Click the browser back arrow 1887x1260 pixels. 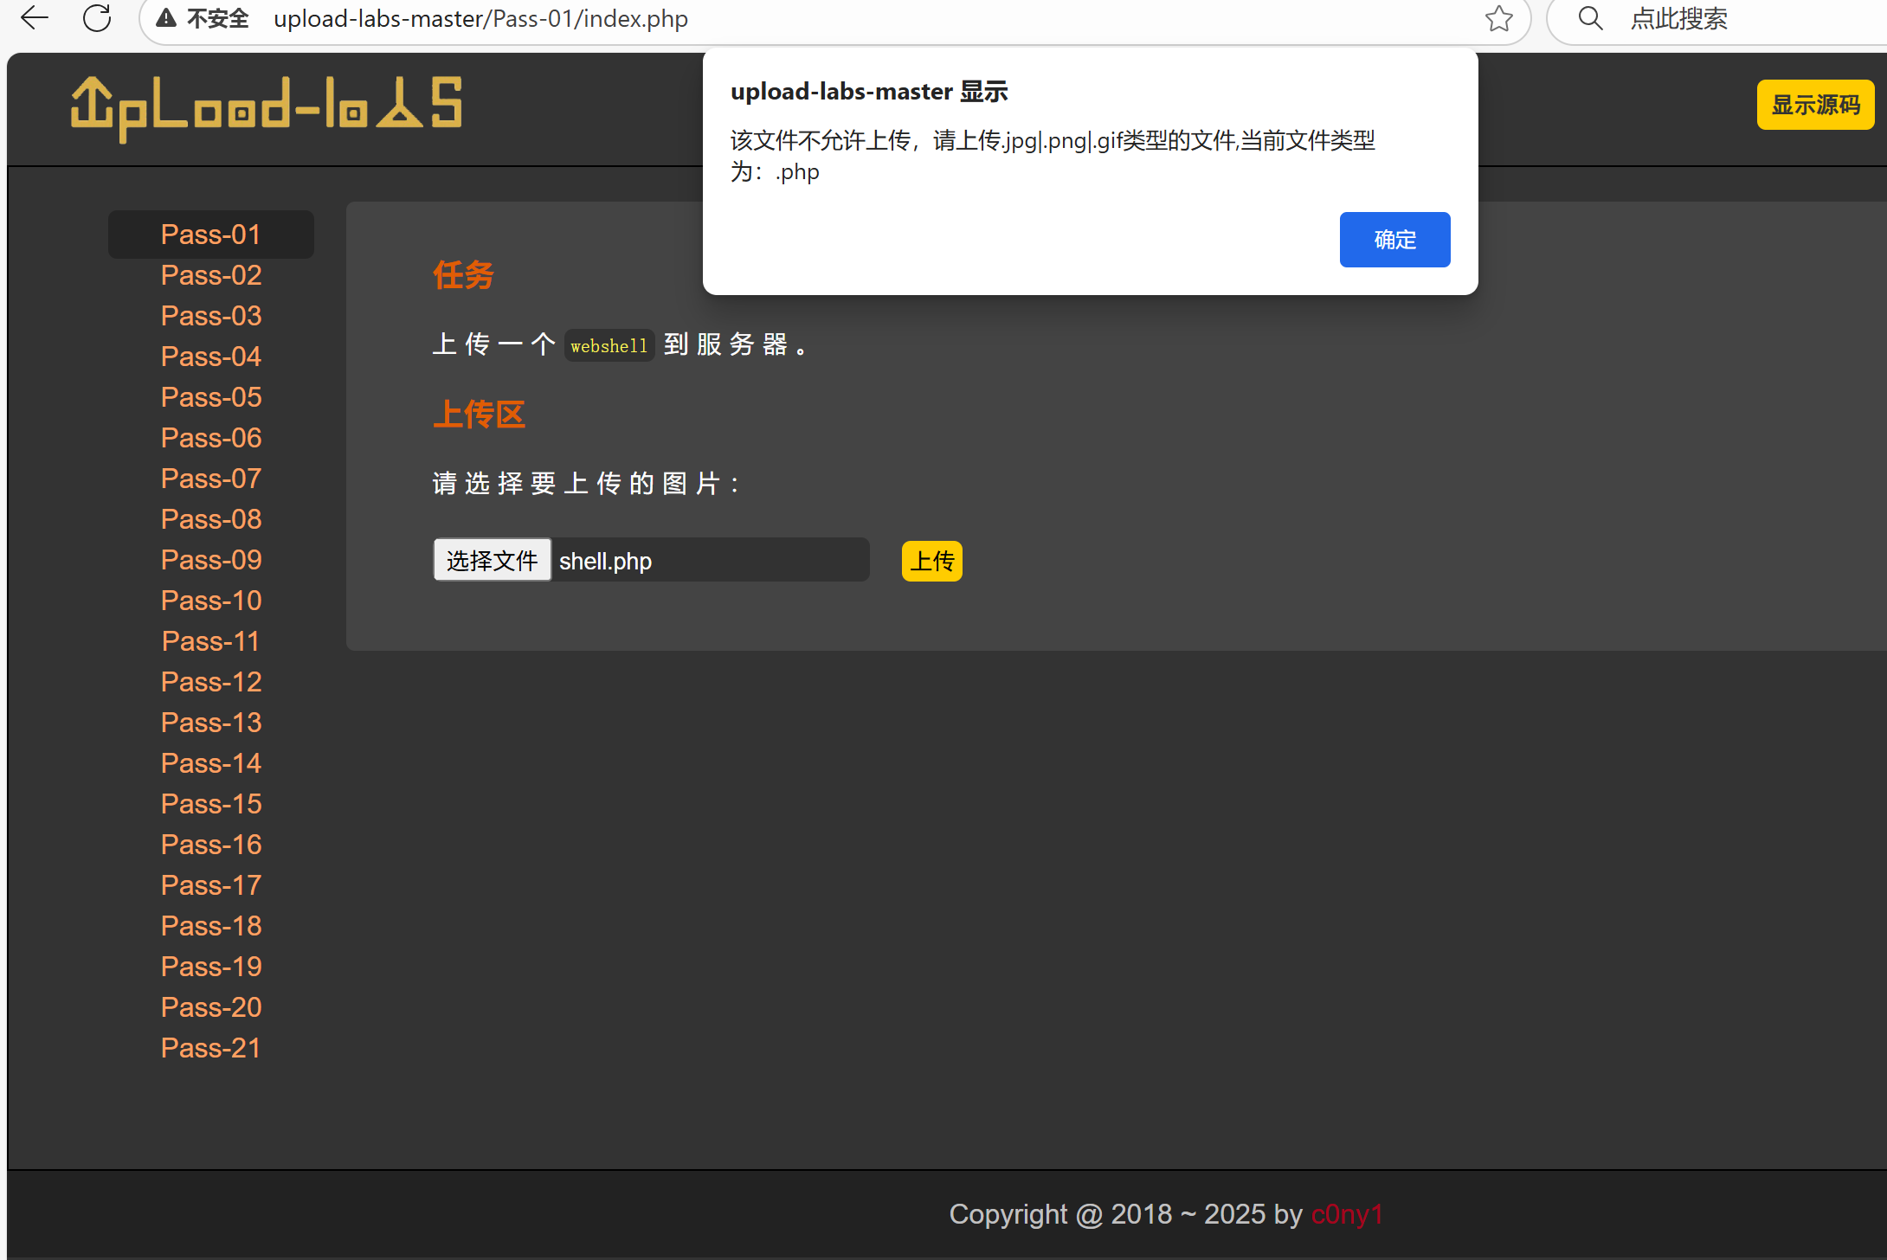[x=35, y=18]
